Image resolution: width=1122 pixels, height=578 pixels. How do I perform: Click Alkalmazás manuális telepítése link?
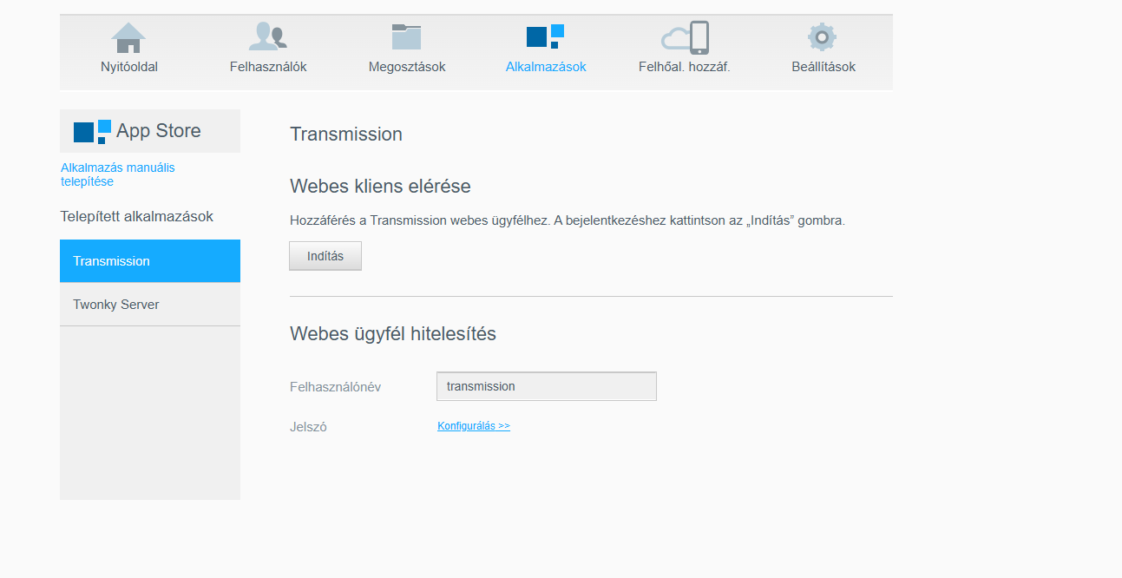click(118, 174)
